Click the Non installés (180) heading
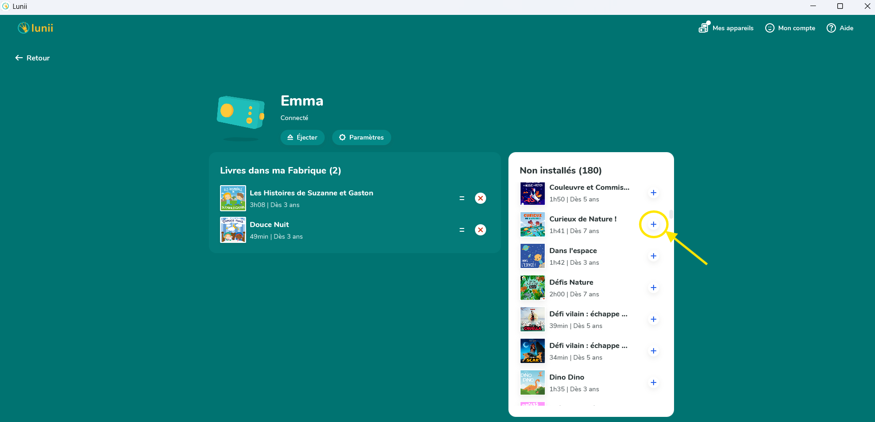 pos(561,170)
